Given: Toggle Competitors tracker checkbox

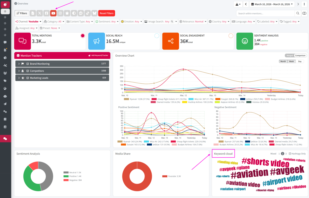Looking at the screenshot, I should 28,71.
